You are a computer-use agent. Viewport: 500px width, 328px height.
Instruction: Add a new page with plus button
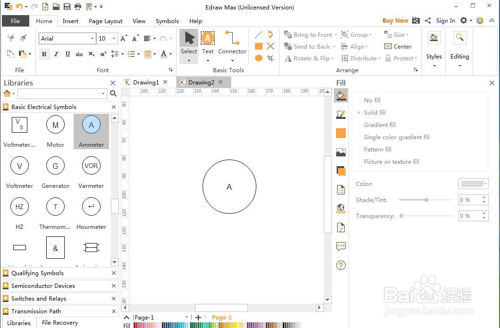pos(198,318)
